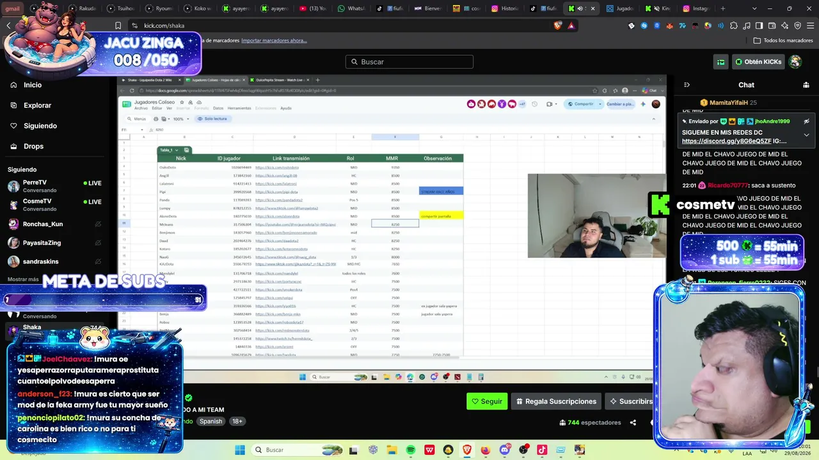Open Spotify from the taskbar
Image resolution: width=819 pixels, height=460 pixels.
pos(411,450)
